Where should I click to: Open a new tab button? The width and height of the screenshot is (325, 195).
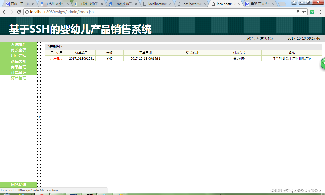282,4
